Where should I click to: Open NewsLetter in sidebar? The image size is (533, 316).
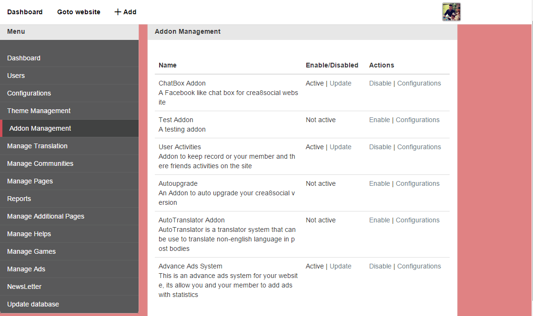(x=70, y=287)
